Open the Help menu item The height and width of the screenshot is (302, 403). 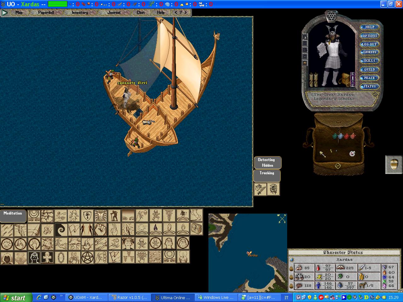point(161,13)
